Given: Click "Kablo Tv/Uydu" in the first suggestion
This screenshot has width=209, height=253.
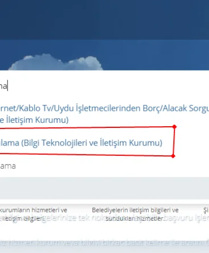Looking at the screenshot, I should [x=47, y=109].
